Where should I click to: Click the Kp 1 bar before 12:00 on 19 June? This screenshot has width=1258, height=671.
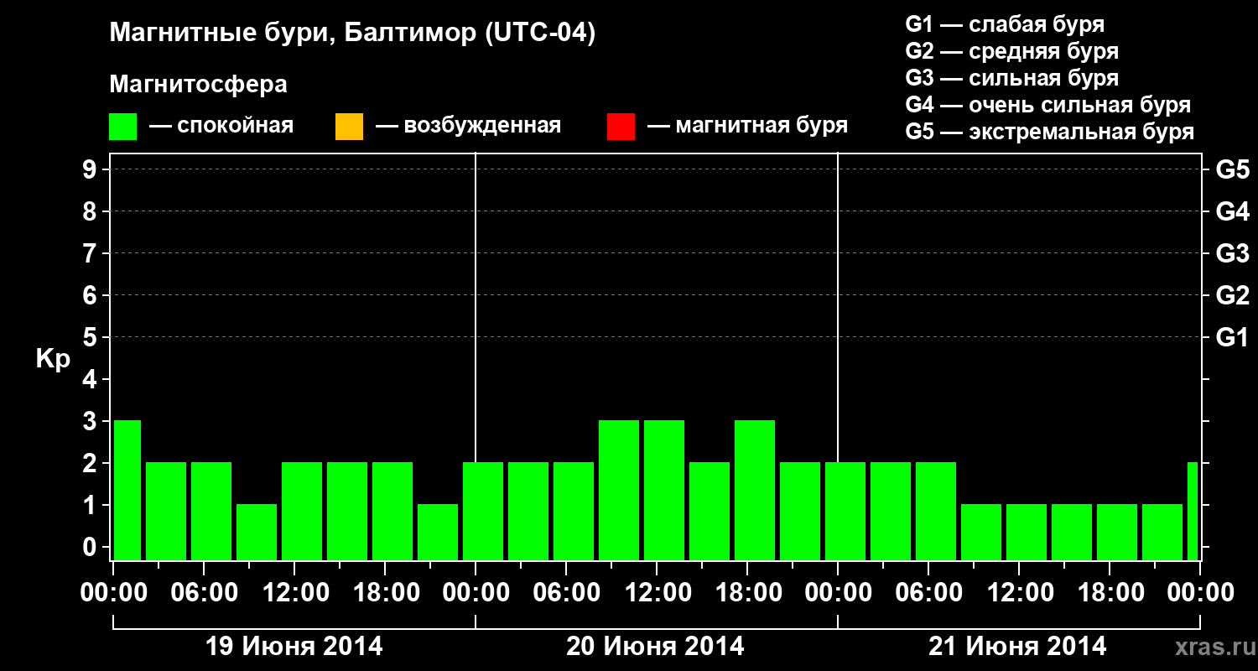257,532
